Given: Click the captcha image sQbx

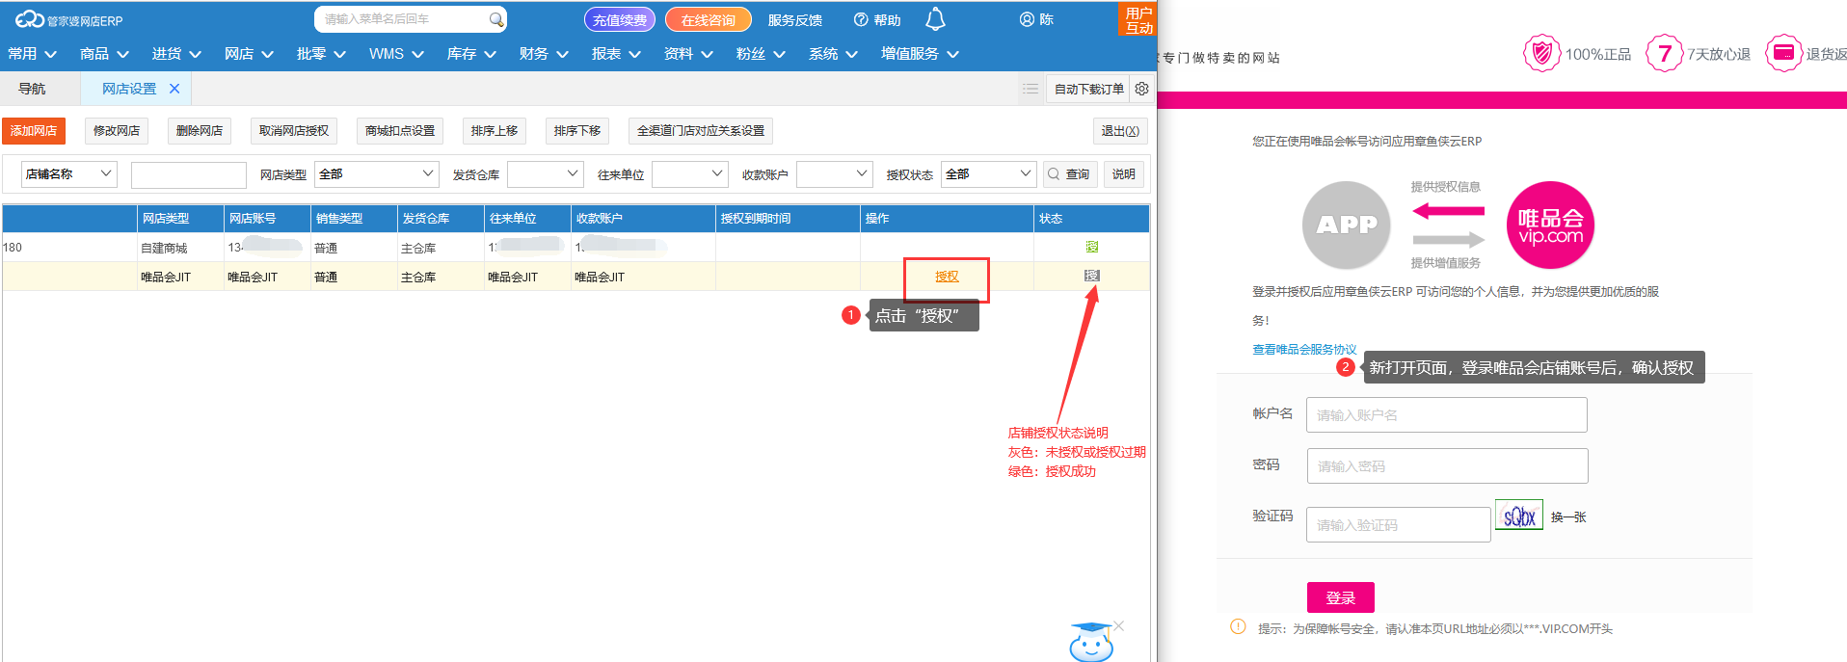Looking at the screenshot, I should [x=1519, y=516].
